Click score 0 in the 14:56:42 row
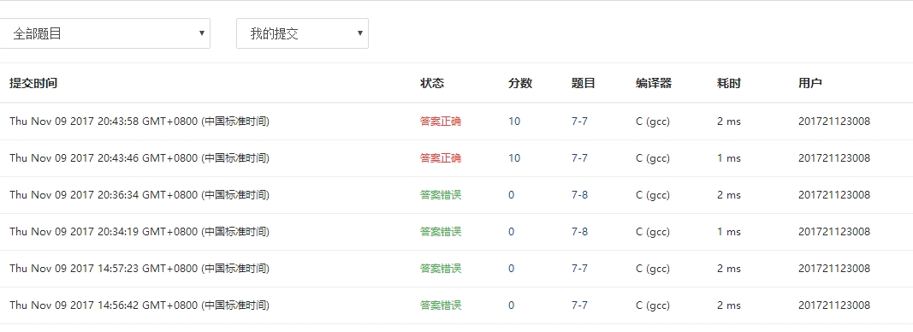The height and width of the screenshot is (332, 913). 511,305
